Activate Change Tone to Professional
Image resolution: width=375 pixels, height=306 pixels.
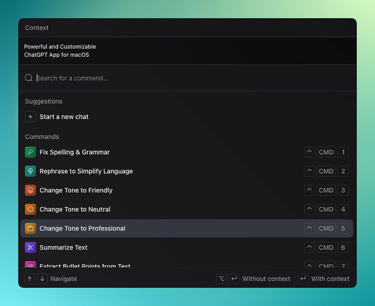186,229
